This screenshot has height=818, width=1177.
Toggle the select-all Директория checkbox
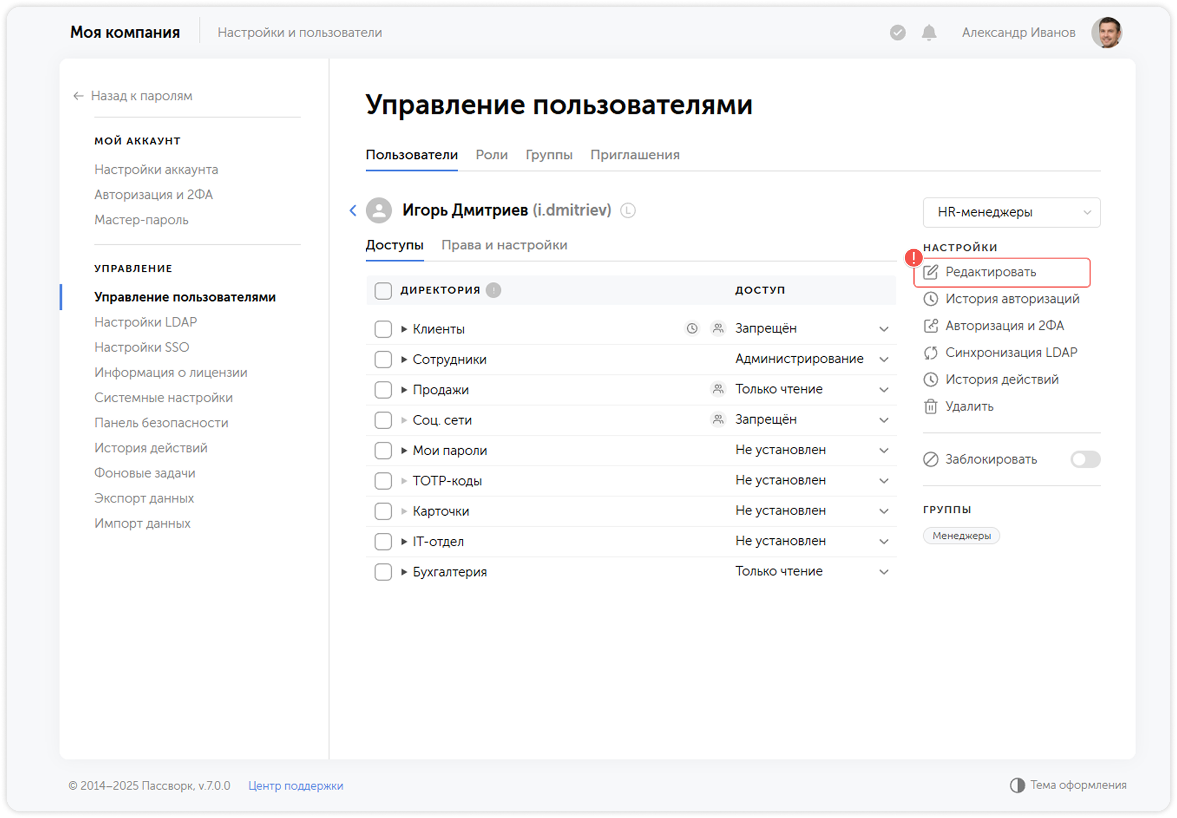point(383,290)
